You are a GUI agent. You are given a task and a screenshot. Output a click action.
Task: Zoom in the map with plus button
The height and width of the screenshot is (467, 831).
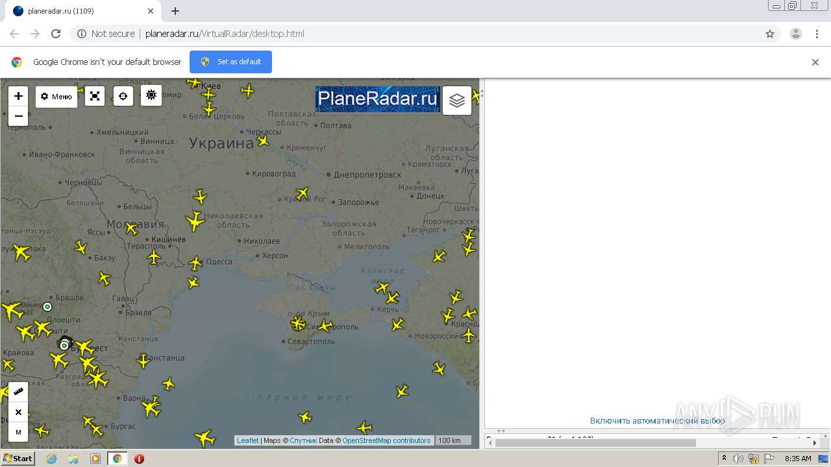(x=18, y=96)
